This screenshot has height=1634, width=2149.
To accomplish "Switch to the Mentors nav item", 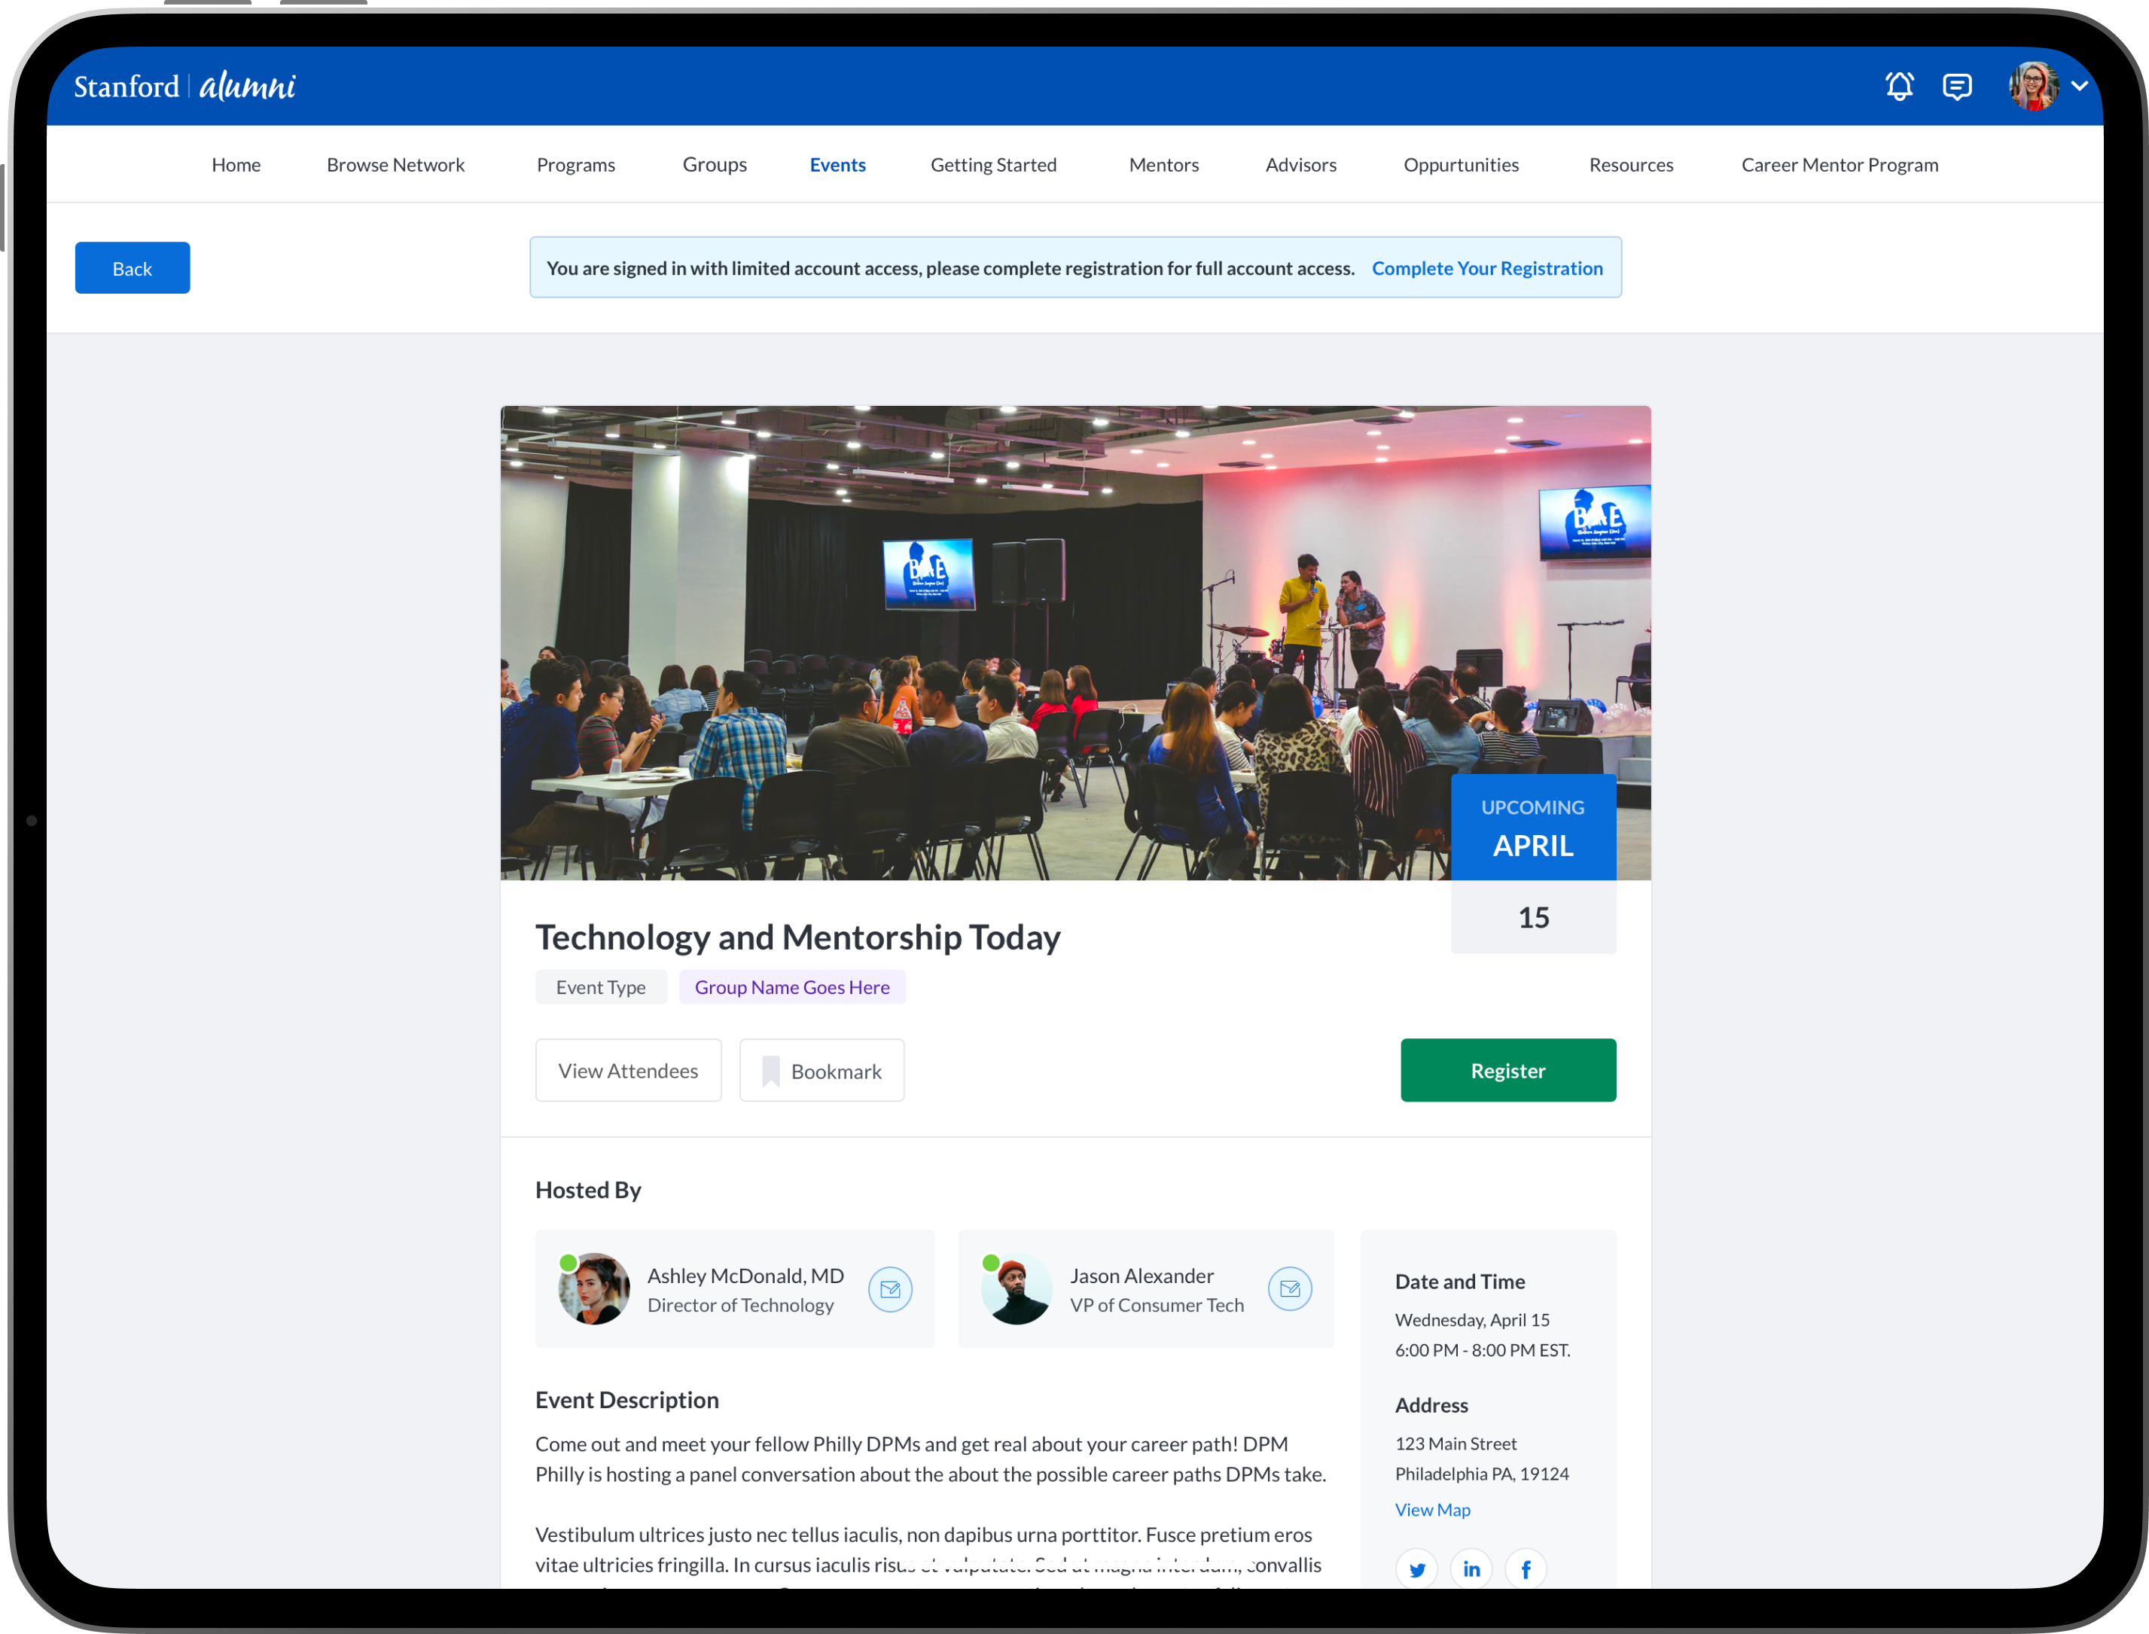I will (1163, 164).
